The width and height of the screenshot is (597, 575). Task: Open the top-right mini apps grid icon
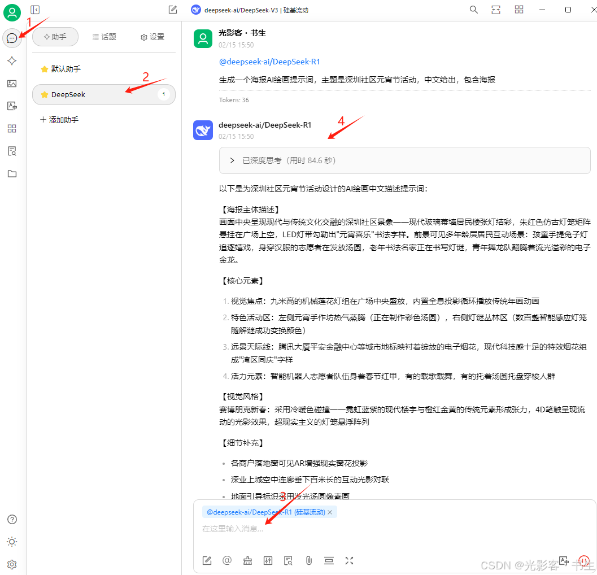pyautogui.click(x=519, y=10)
